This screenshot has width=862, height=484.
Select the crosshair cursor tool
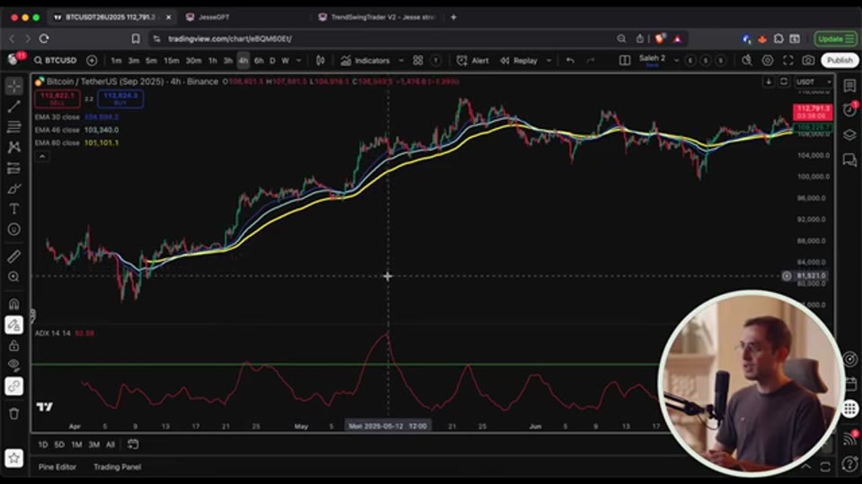(13, 86)
